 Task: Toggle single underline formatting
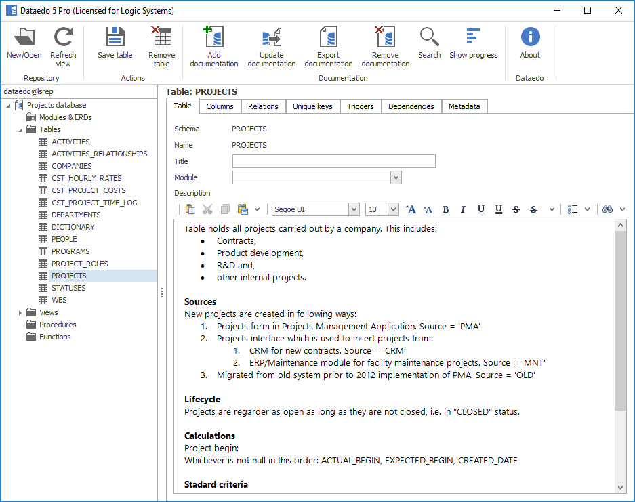[480, 209]
